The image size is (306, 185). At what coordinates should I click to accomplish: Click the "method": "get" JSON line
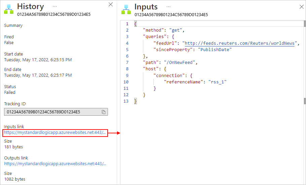point(164,30)
